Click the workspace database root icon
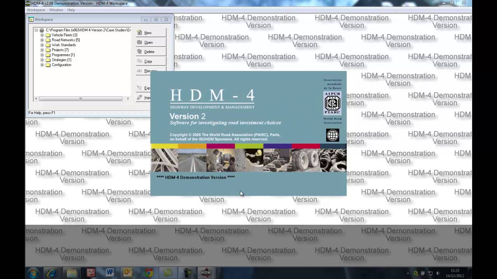This screenshot has width=497, height=279. click(x=42, y=30)
